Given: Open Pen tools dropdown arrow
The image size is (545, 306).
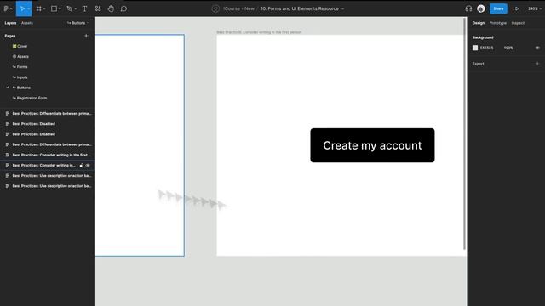Looking at the screenshot, I should (76, 8).
